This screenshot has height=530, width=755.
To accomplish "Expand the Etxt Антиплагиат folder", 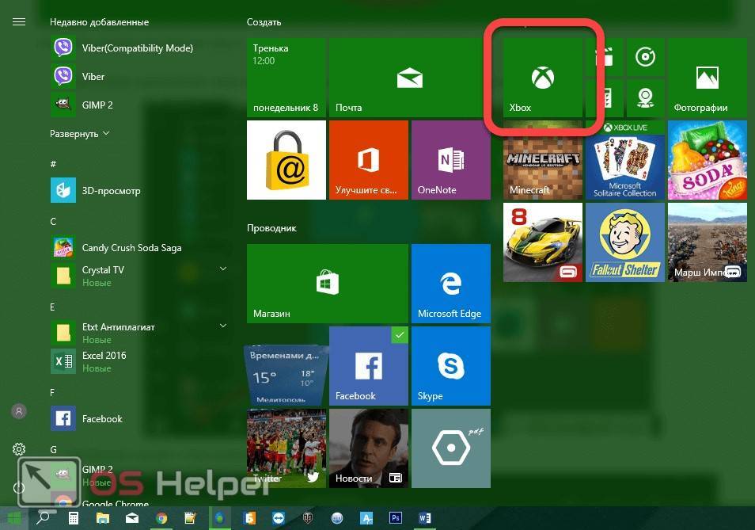I will tap(223, 326).
